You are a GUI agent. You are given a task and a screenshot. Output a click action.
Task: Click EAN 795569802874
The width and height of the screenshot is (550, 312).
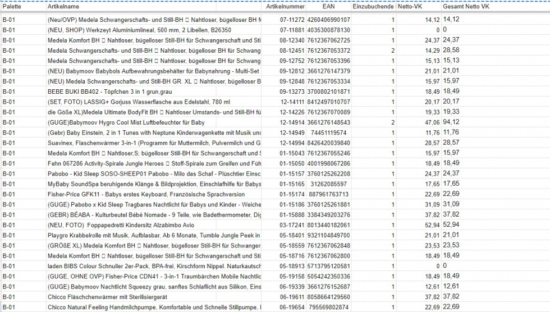tap(328, 307)
